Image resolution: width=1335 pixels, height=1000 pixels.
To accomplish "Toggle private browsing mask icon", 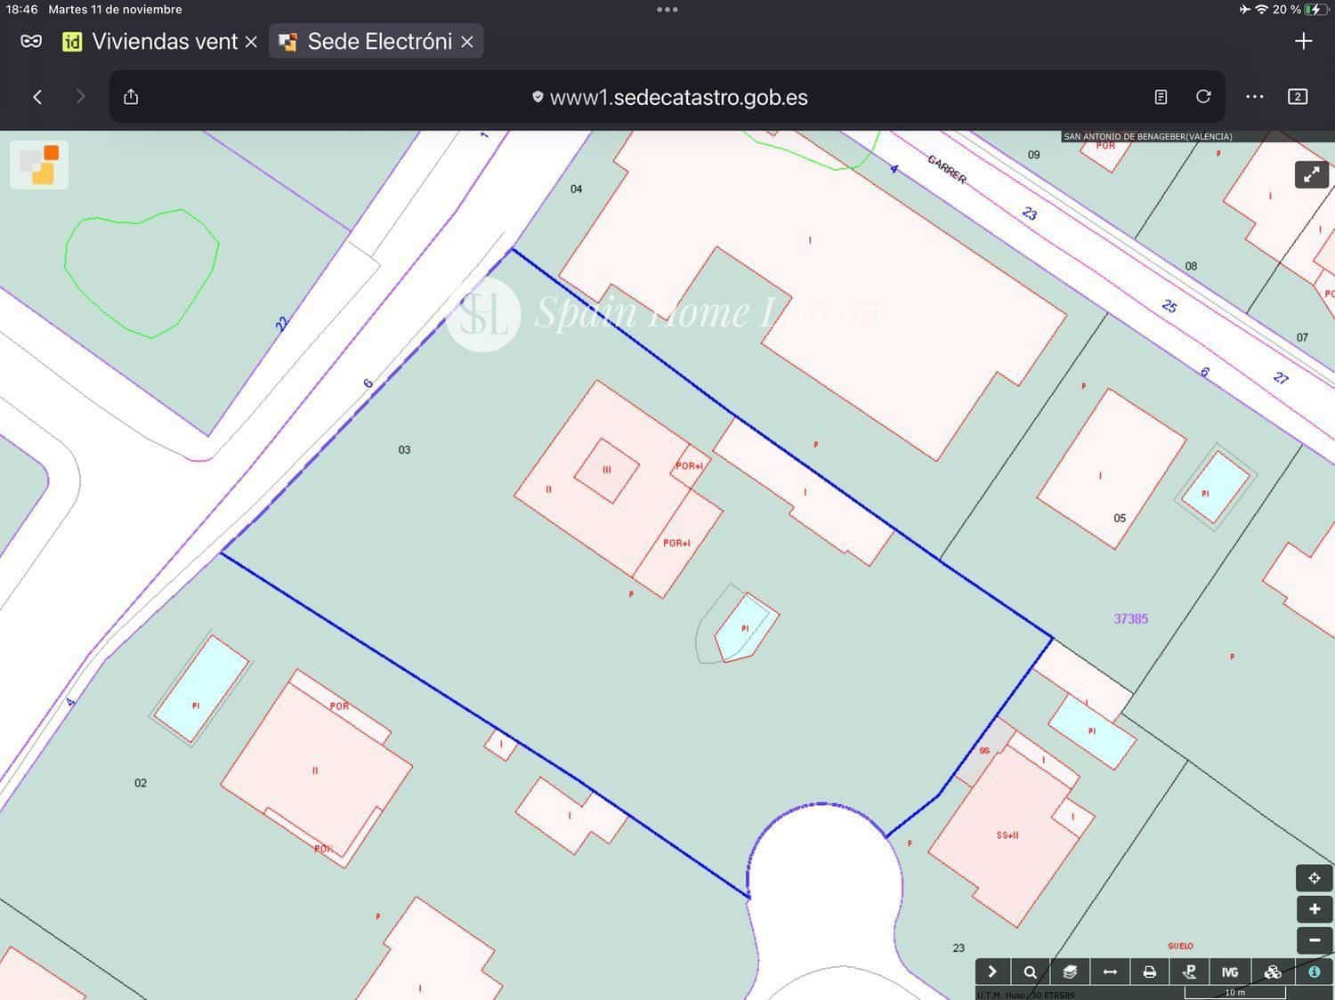I will point(31,42).
